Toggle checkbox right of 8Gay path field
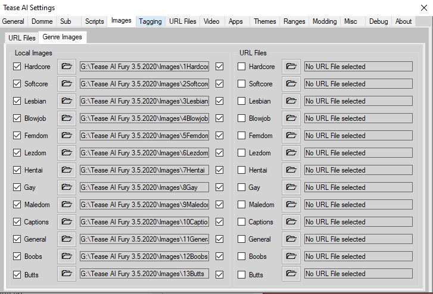433x294 pixels. pos(220,187)
